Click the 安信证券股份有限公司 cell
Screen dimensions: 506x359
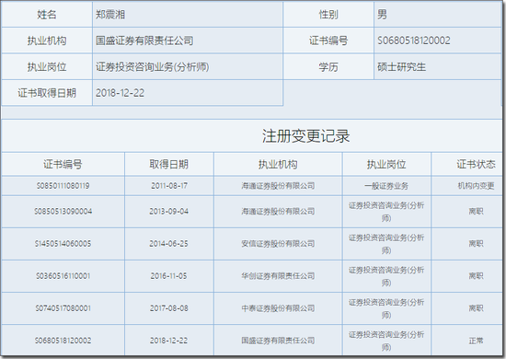point(278,244)
